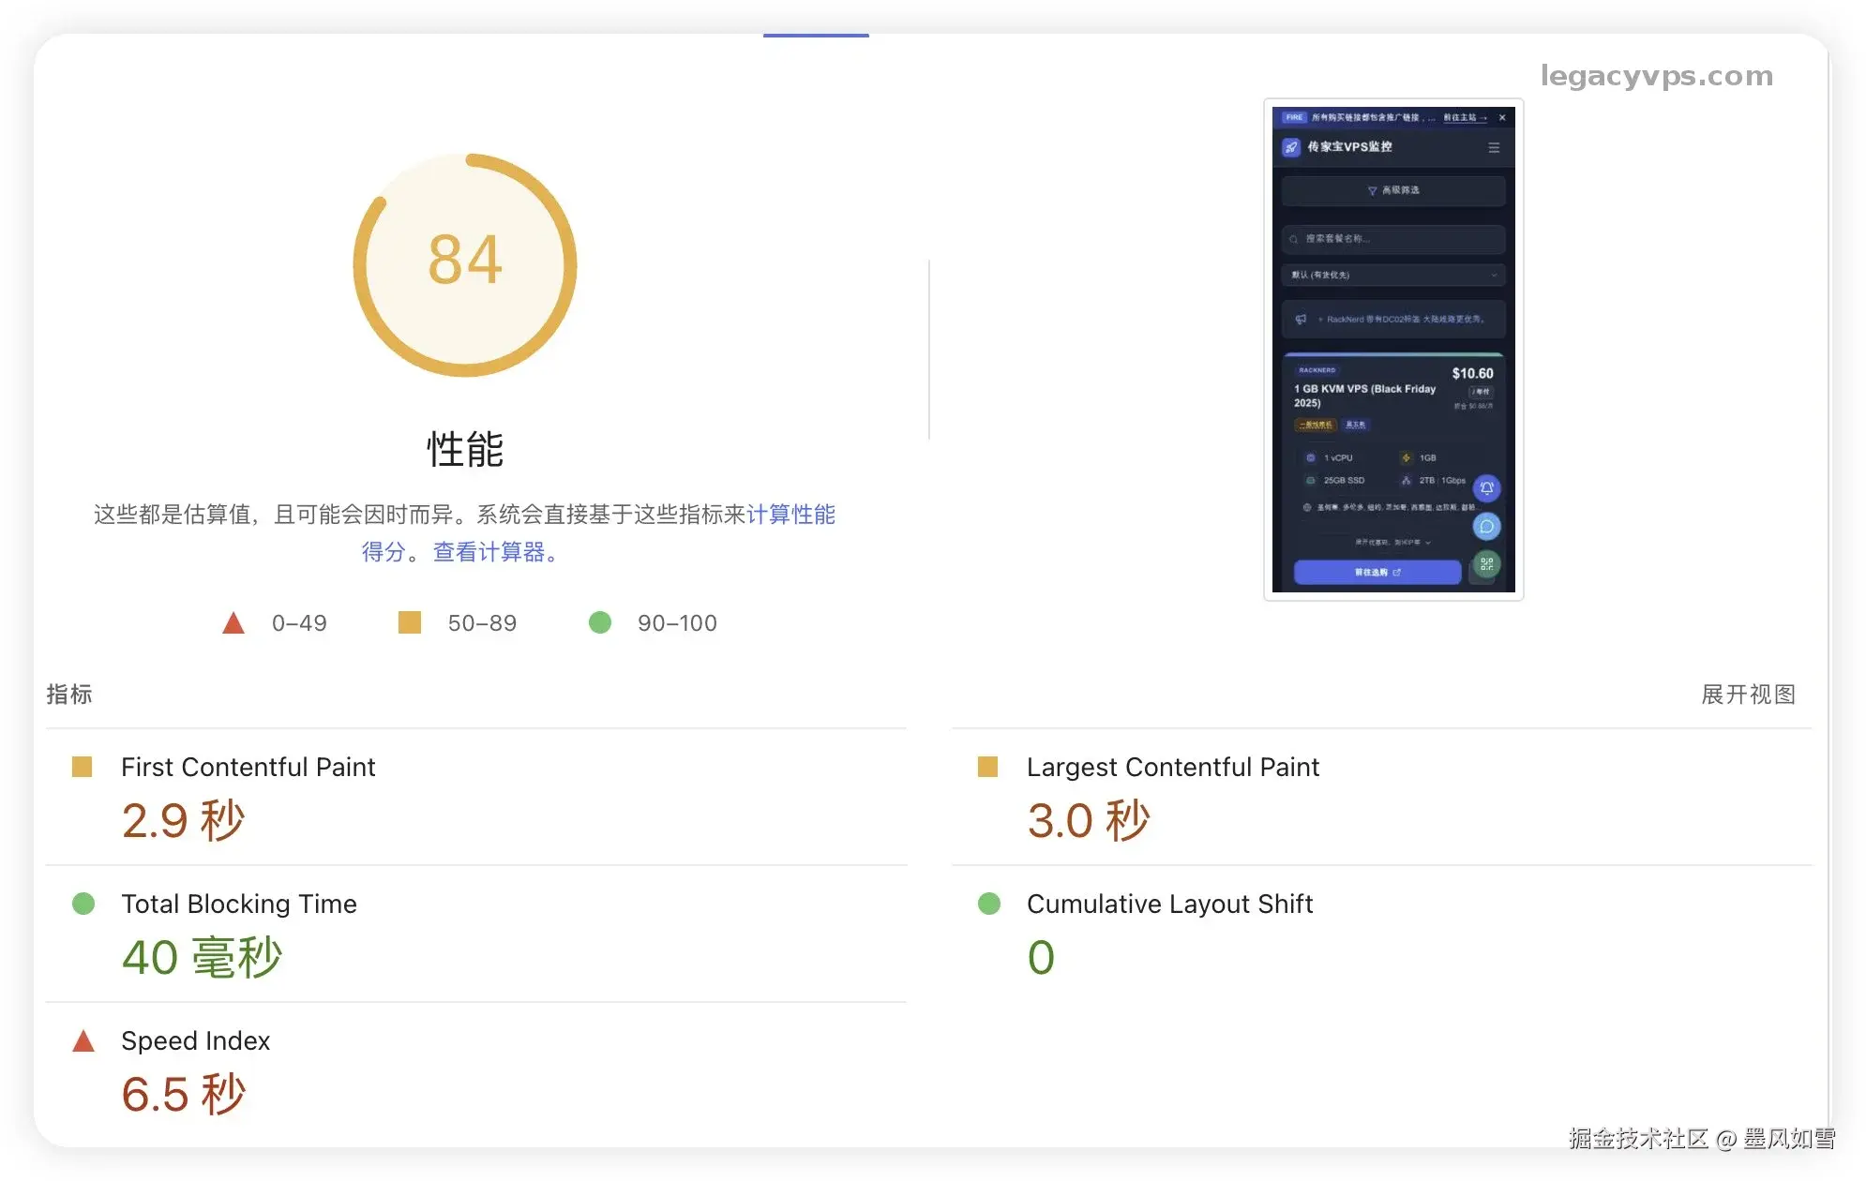Screen dimensions: 1866x1181
Task: Click the hamburger menu in the page preview
Action: (x=1494, y=148)
